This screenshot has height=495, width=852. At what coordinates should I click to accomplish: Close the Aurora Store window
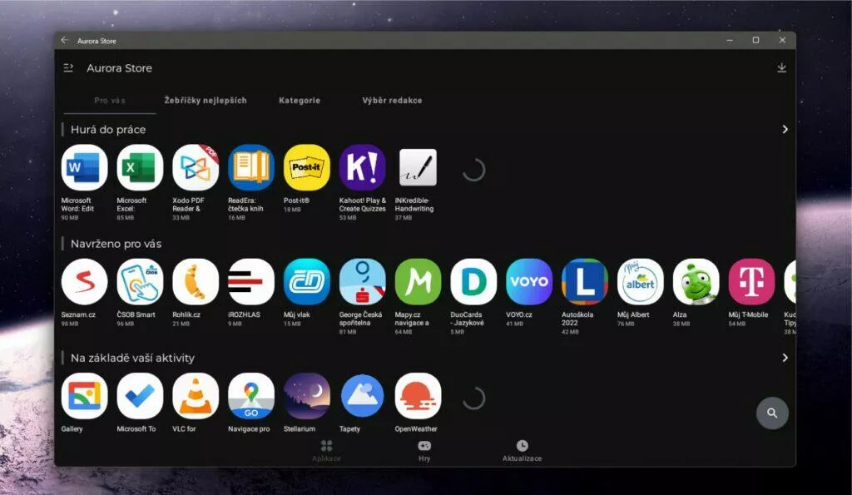tap(782, 40)
